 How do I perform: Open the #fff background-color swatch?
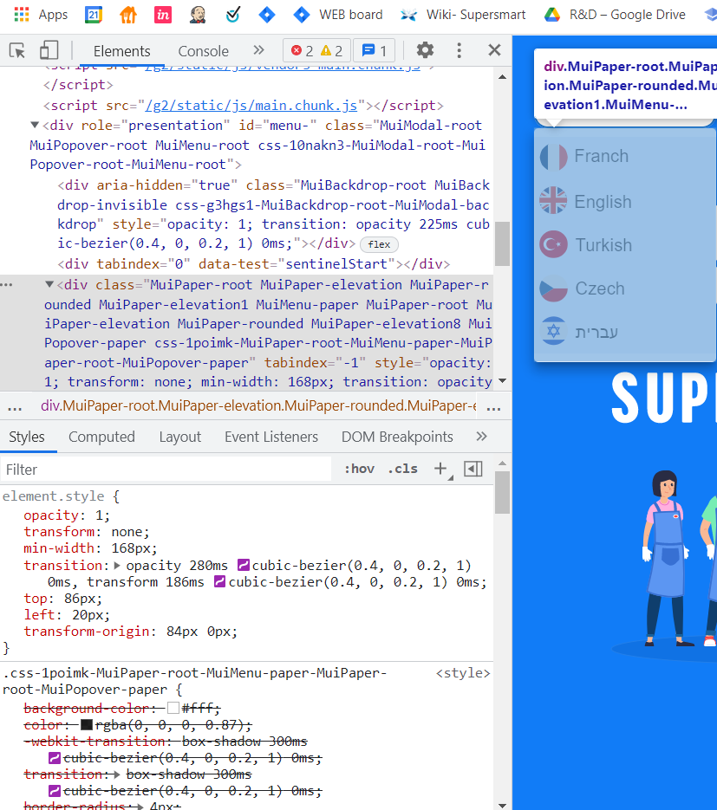click(173, 708)
